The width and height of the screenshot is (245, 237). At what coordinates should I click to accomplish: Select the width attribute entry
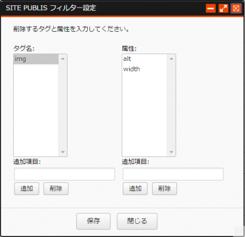tap(144, 69)
